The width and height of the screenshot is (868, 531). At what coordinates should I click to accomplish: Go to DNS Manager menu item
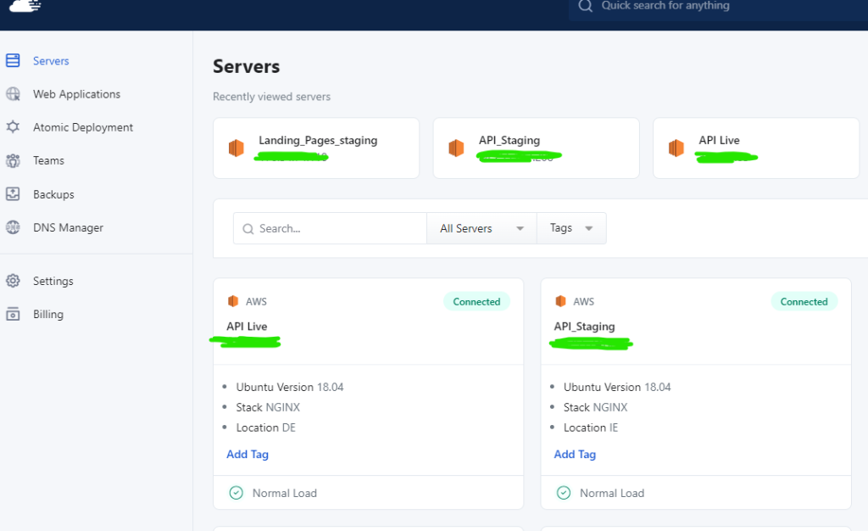coord(68,227)
